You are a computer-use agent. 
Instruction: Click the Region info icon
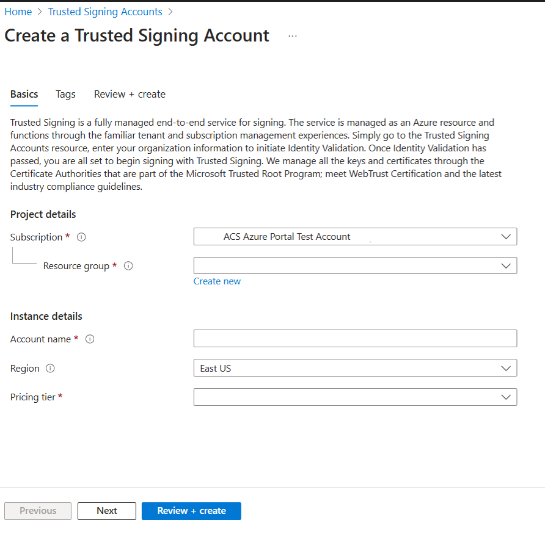[x=50, y=369]
